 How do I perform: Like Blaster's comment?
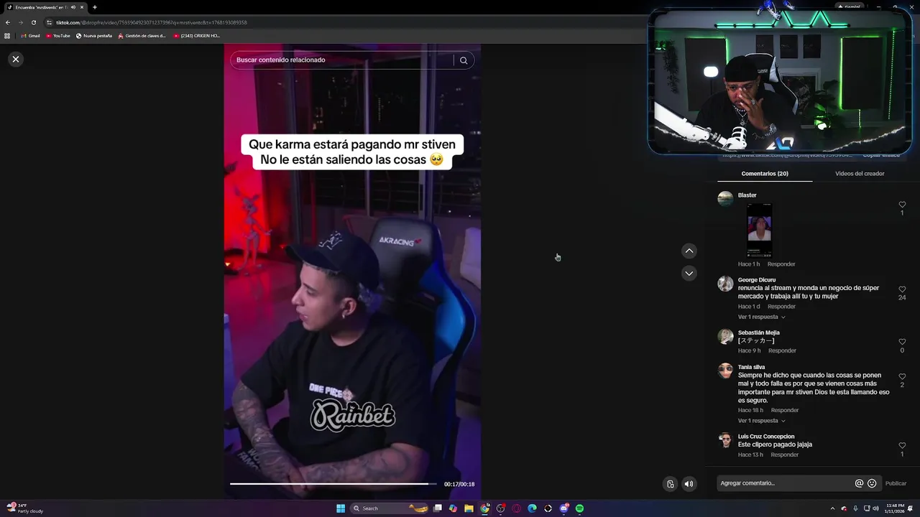(x=902, y=205)
